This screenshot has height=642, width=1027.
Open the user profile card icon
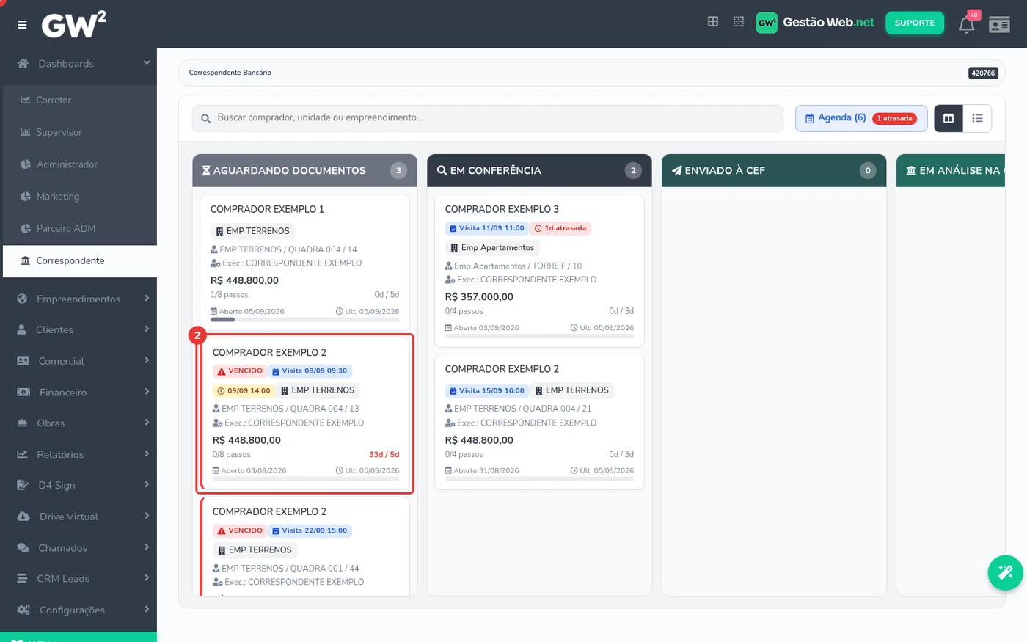(x=999, y=25)
